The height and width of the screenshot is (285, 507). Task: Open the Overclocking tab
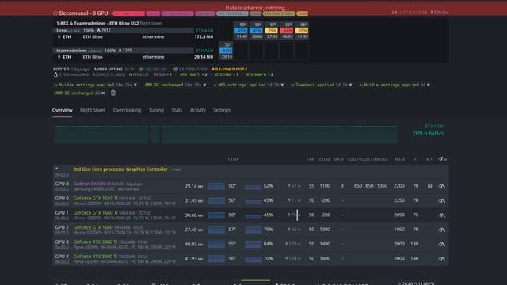tap(127, 110)
